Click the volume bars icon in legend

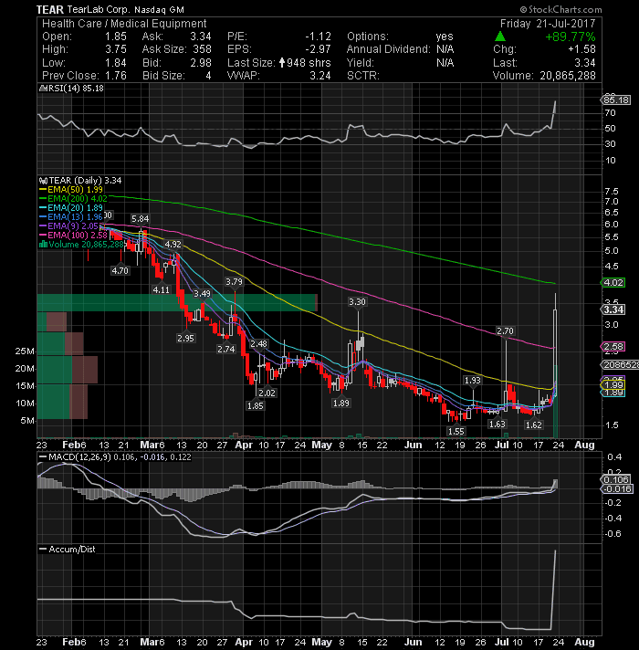coord(44,244)
